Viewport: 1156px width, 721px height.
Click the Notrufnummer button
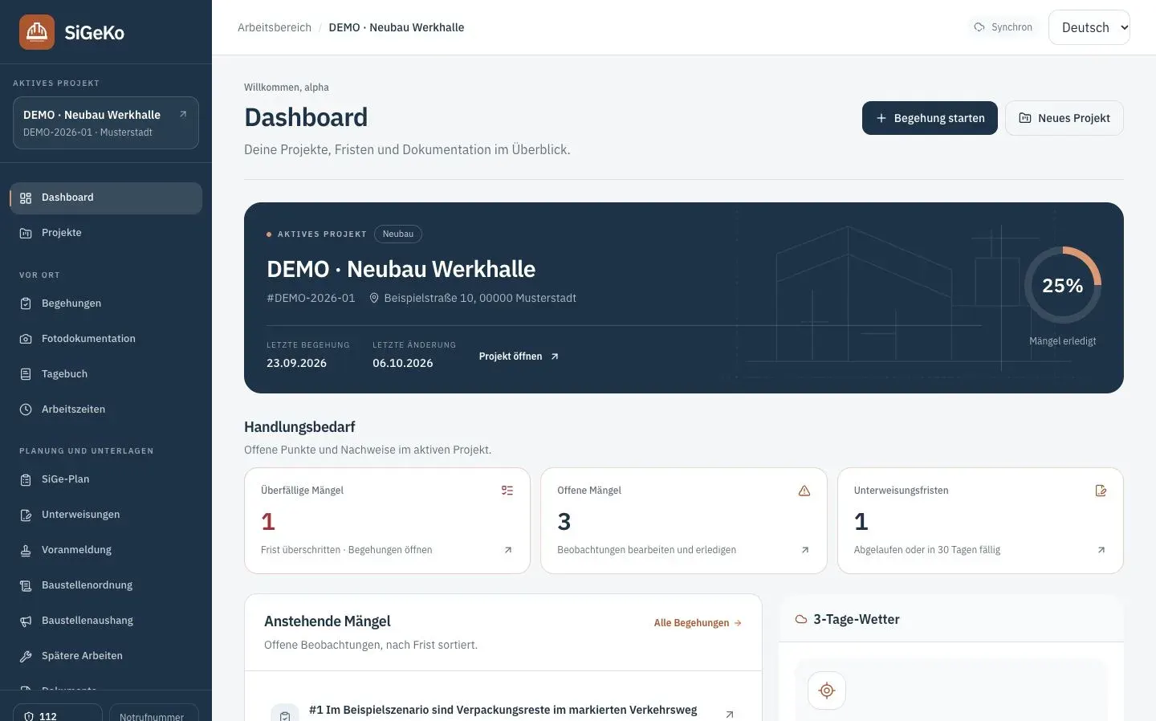pos(154,712)
